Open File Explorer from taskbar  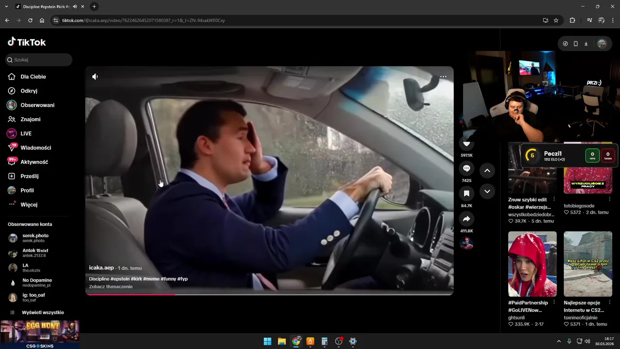pos(281,341)
